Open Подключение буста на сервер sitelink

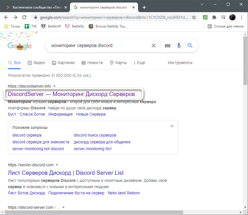click(x=76, y=193)
